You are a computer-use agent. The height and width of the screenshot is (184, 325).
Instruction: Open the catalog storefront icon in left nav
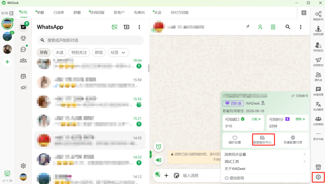[23, 77]
